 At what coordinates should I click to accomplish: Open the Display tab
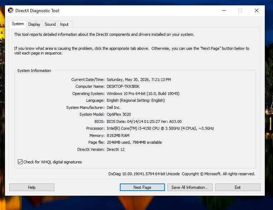[x=34, y=24]
